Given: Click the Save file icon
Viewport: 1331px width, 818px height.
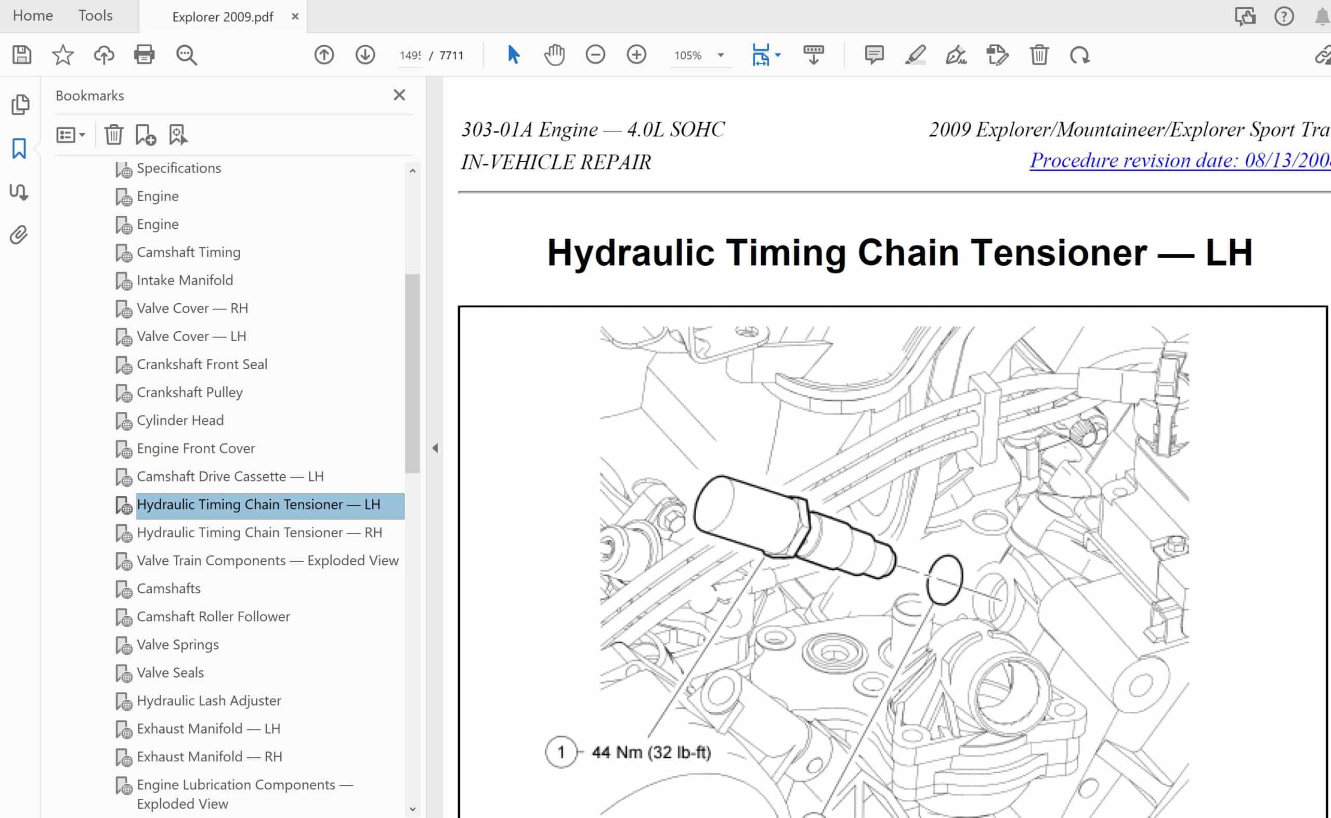Looking at the screenshot, I should [x=22, y=55].
